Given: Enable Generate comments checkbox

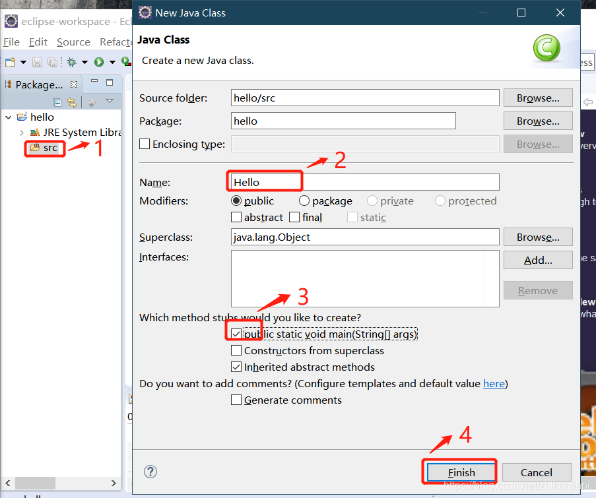Looking at the screenshot, I should click(x=236, y=400).
